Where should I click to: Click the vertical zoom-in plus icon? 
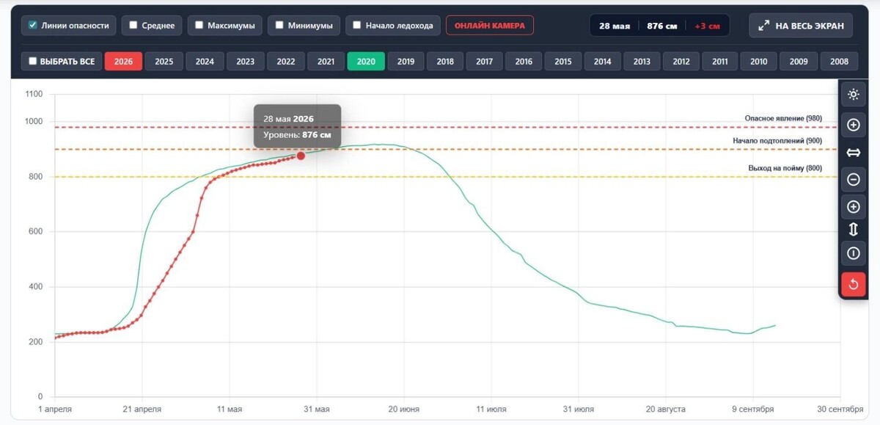pos(854,207)
